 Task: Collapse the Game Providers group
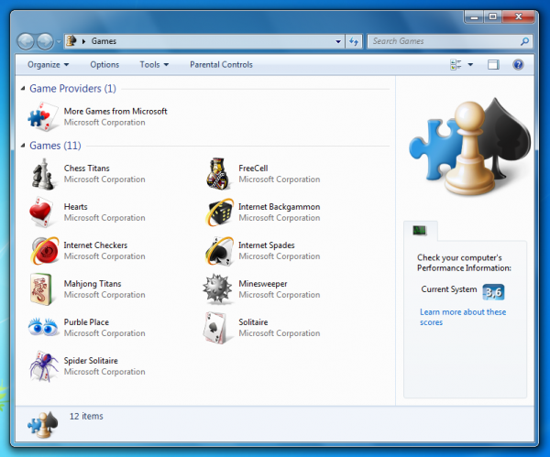pos(23,88)
